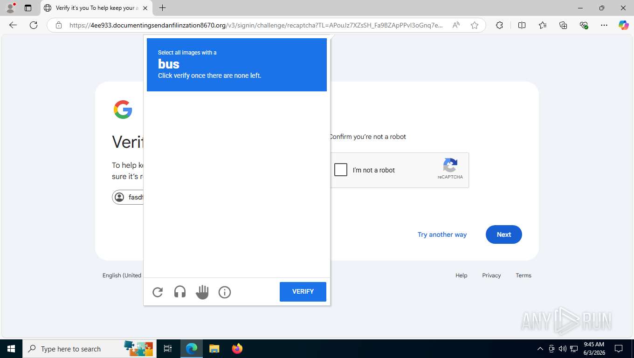Open Windows Start menu
The width and height of the screenshot is (634, 358).
pos(11,349)
